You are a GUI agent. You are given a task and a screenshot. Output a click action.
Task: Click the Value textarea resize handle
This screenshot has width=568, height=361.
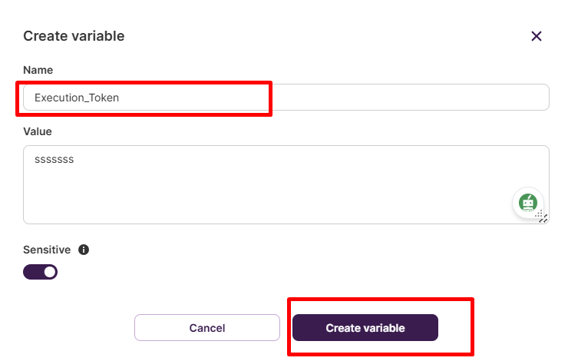pos(543,217)
